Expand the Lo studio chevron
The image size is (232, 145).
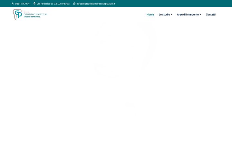click(171, 15)
